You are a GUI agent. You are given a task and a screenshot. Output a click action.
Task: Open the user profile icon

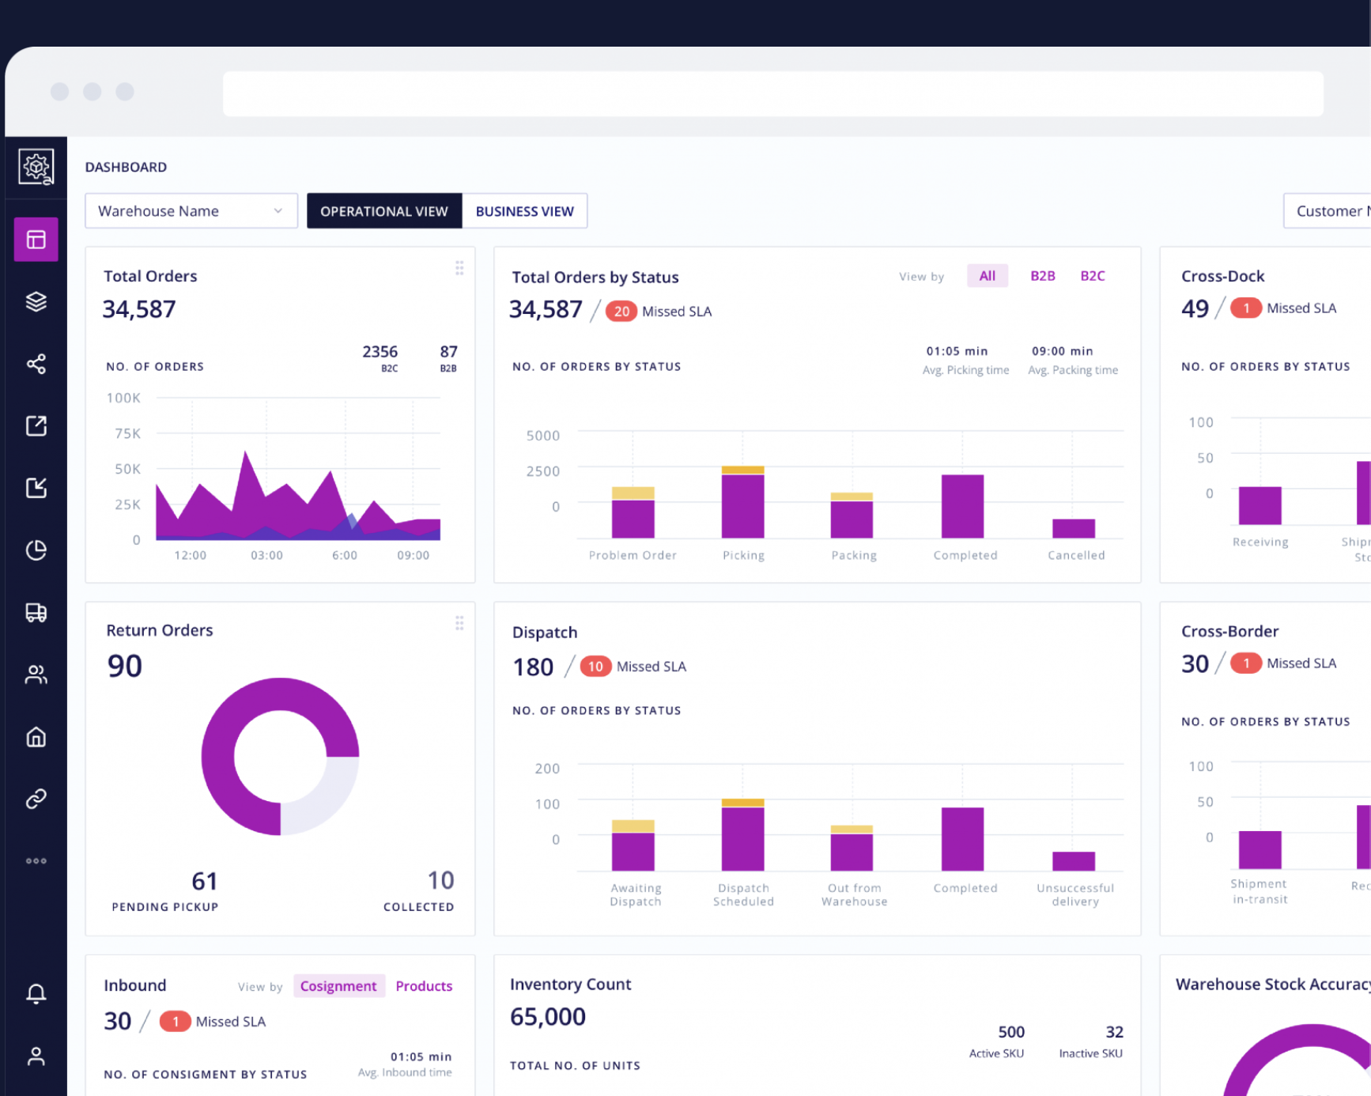36,1056
